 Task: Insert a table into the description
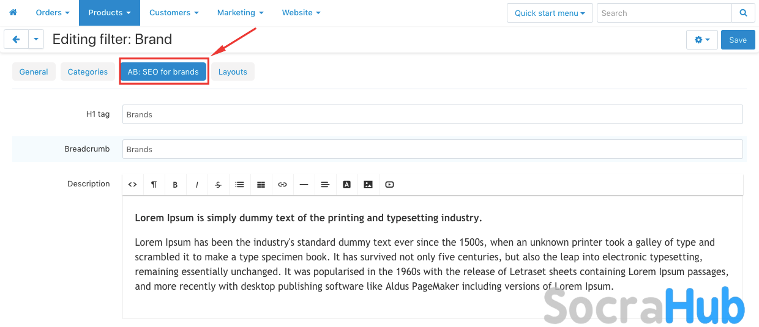pos(261,185)
